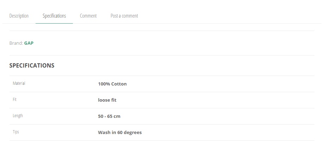Select the Material row label

pyautogui.click(x=19, y=83)
